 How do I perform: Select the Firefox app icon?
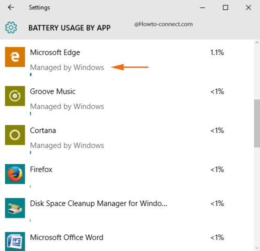pyautogui.click(x=15, y=174)
